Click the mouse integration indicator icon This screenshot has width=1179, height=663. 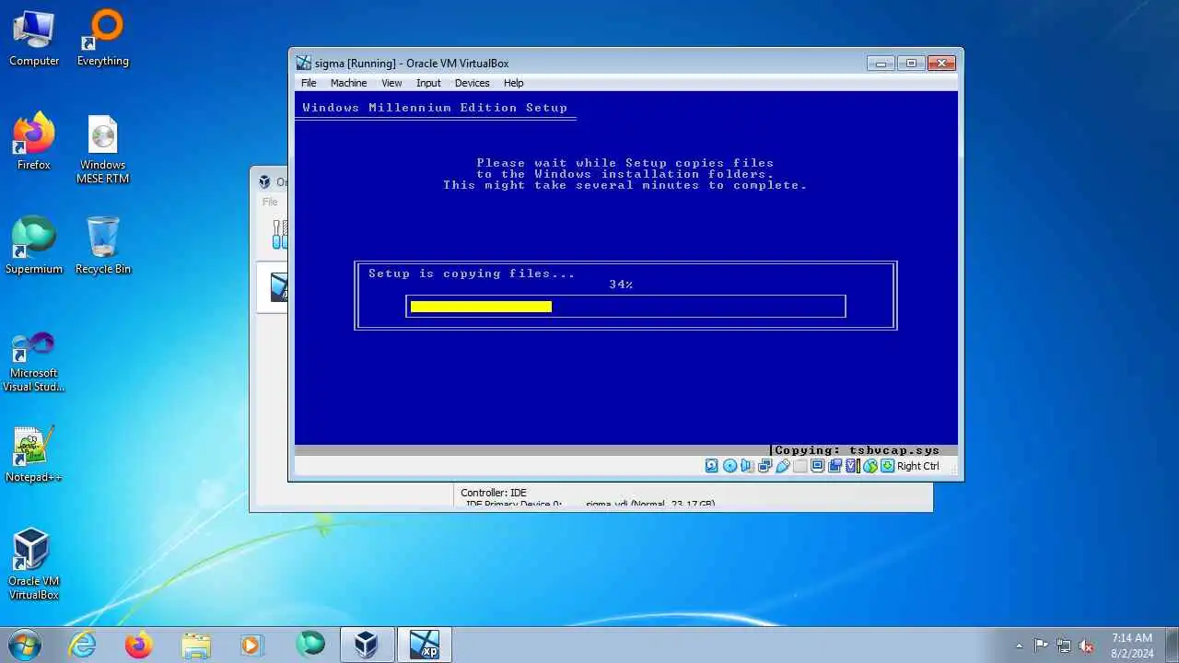point(870,466)
